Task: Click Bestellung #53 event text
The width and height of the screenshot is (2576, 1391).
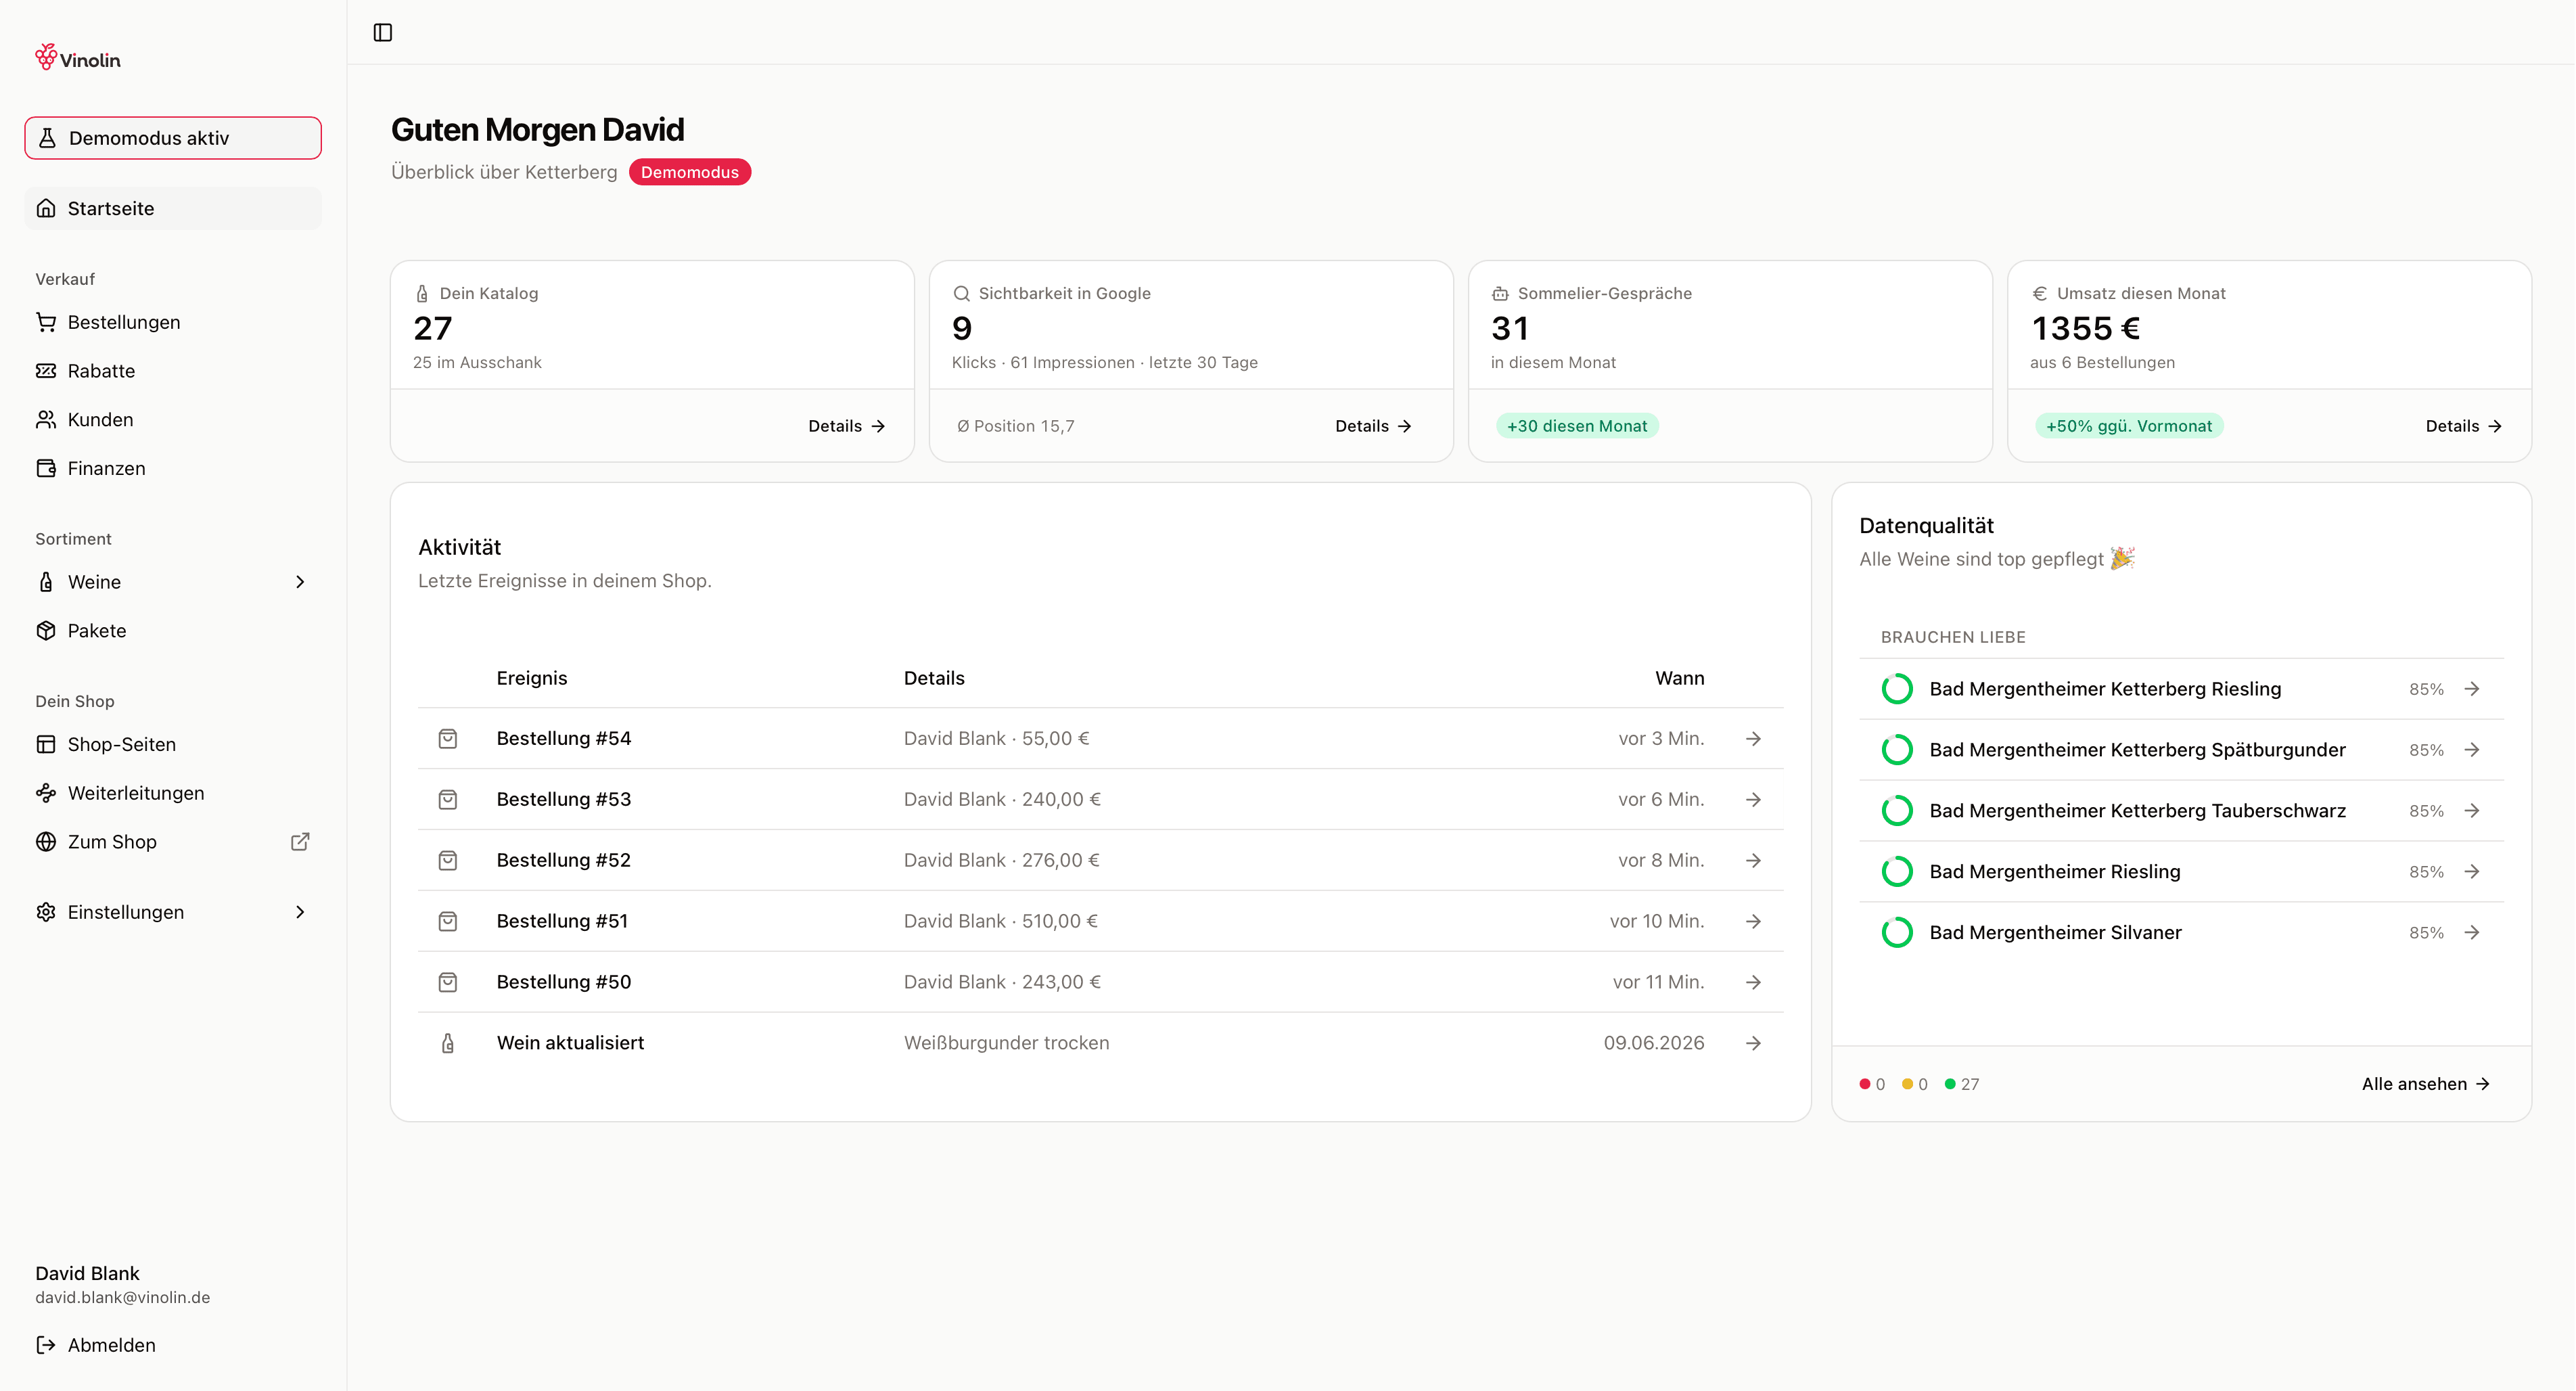Action: (x=564, y=799)
